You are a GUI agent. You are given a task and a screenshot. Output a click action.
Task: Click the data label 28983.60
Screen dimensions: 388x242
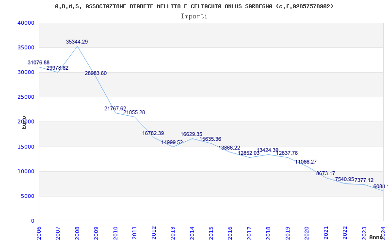[96, 73]
